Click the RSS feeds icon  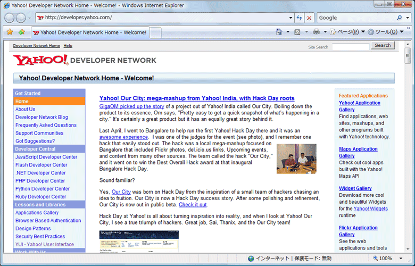[x=297, y=32]
